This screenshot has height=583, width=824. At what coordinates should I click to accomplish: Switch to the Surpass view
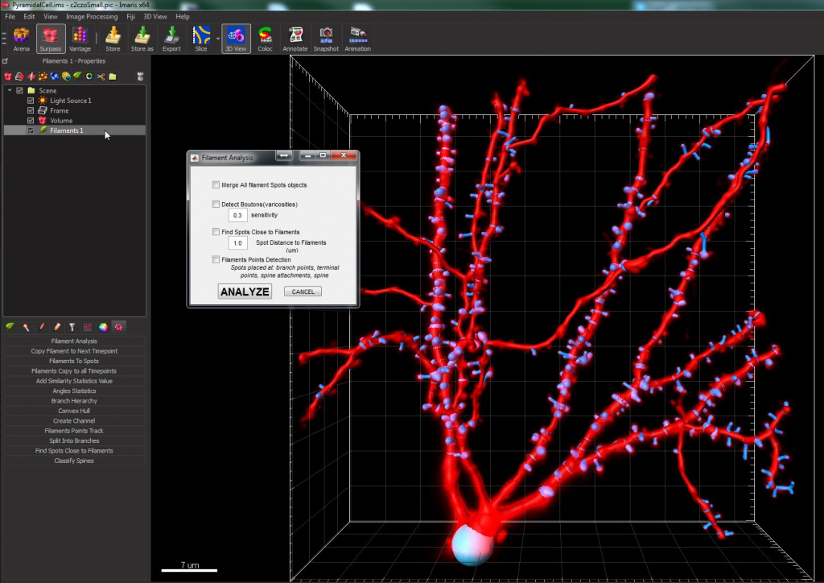(51, 39)
